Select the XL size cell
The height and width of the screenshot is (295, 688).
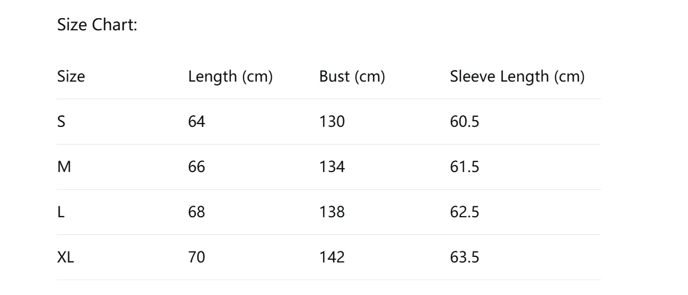coord(66,258)
